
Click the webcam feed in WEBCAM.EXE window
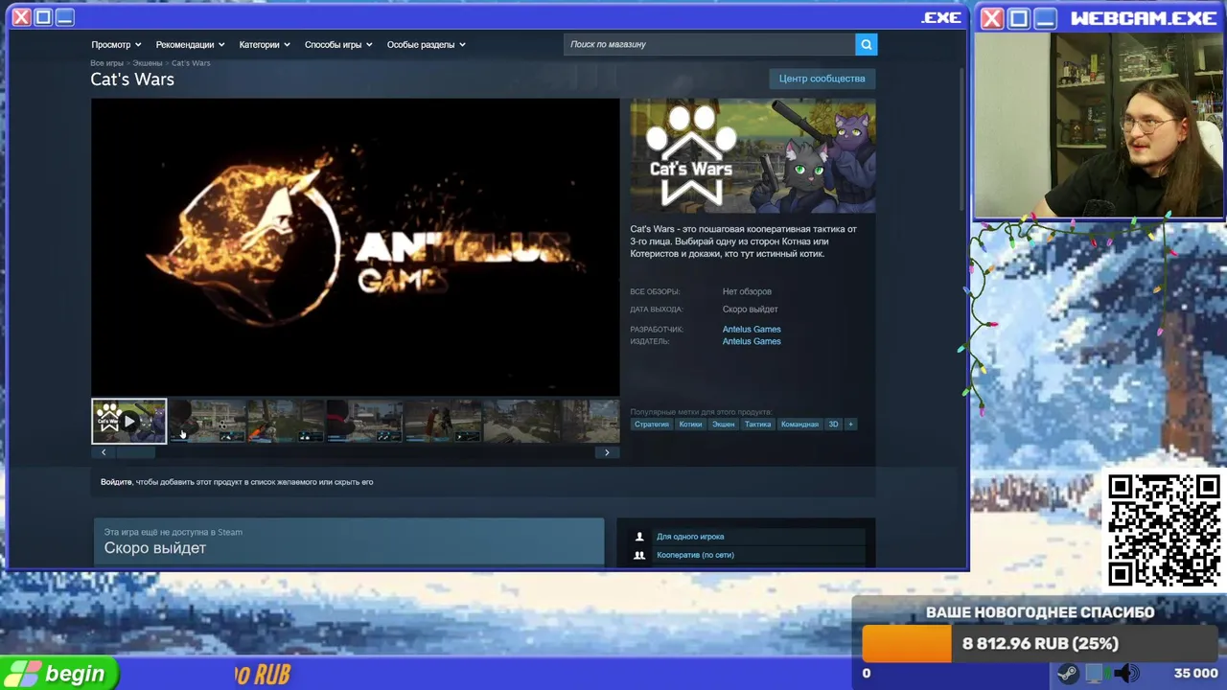(1100, 126)
